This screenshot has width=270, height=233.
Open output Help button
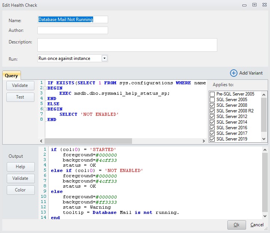point(21,167)
